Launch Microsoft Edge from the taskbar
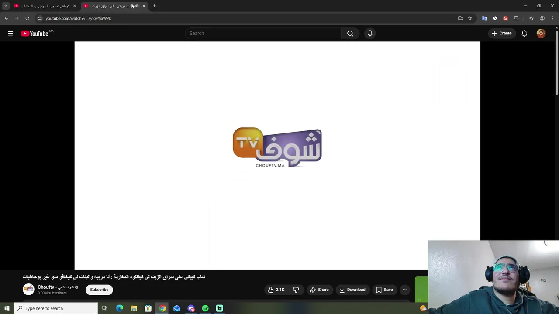The image size is (559, 314). (x=119, y=308)
